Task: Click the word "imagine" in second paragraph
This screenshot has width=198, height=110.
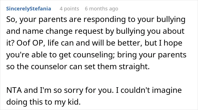Action: point(167,91)
